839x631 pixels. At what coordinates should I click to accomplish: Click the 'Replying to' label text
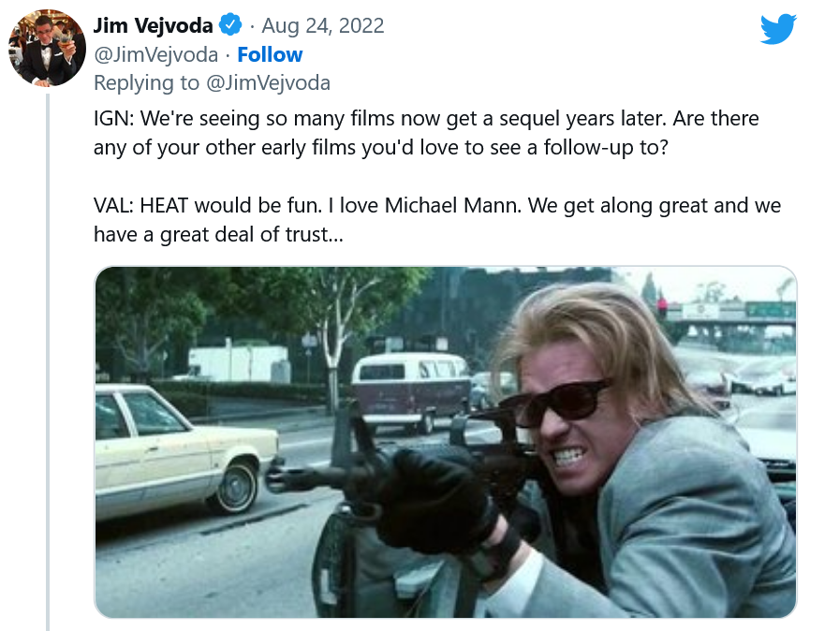point(147,83)
